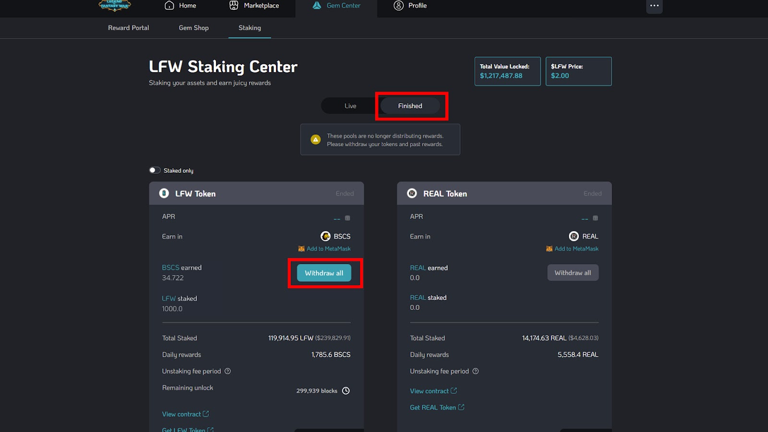Click 5,558.4 REAL daily rewards value
768x432 pixels.
tap(578, 355)
